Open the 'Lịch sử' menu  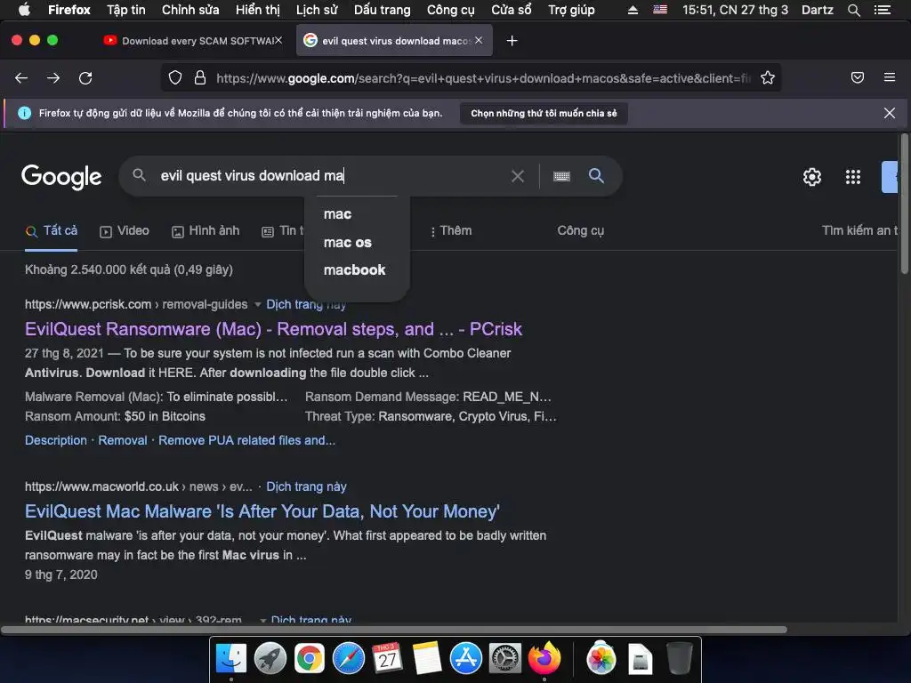pyautogui.click(x=317, y=10)
